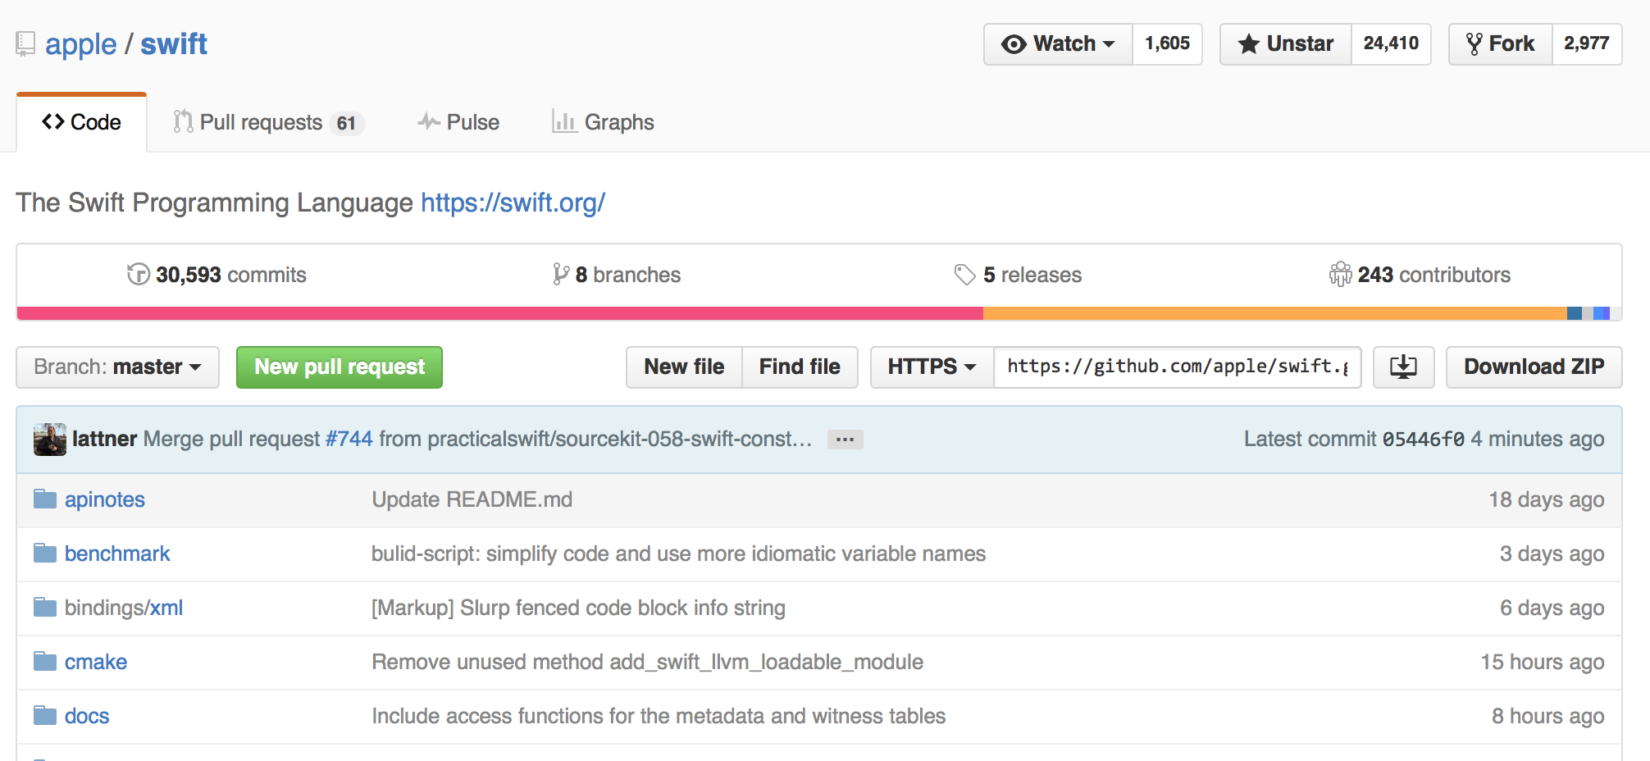Open the latest commit 05446f0 hash
Screen dimensions: 1650x761
click(x=1424, y=439)
